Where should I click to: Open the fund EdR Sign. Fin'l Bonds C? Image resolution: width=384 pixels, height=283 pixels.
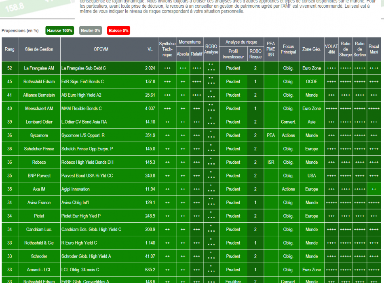[82, 82]
